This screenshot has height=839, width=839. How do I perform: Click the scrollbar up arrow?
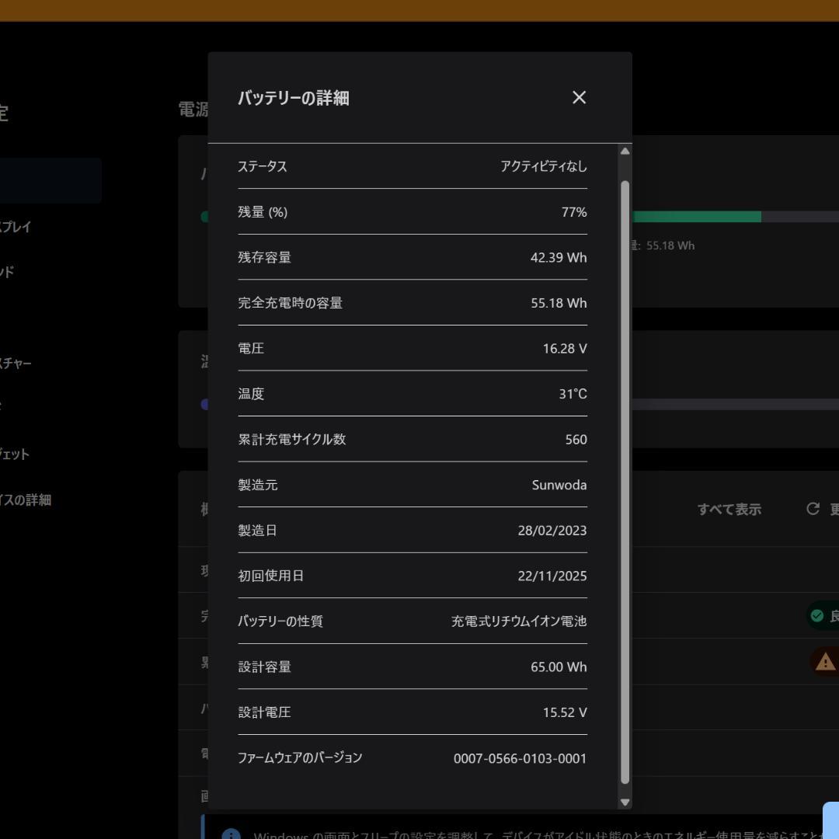[x=625, y=151]
